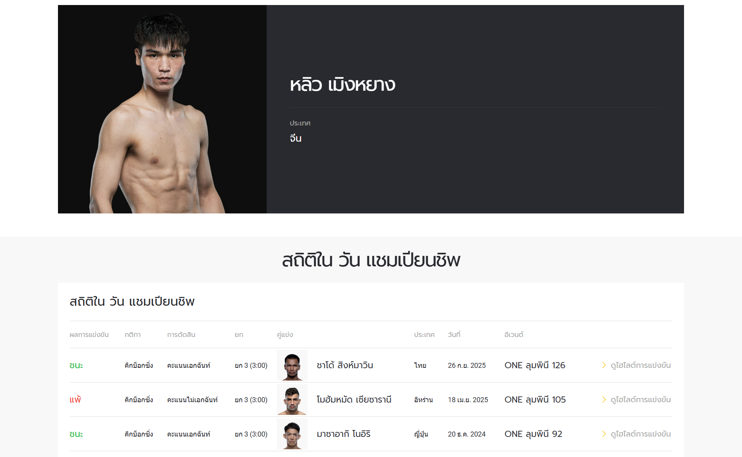742x457 pixels.
Task: Click the อีเวนต์ column header
Action: click(514, 335)
